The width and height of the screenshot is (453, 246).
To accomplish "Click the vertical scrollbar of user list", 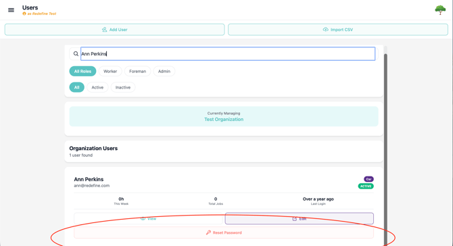I will click(385, 150).
